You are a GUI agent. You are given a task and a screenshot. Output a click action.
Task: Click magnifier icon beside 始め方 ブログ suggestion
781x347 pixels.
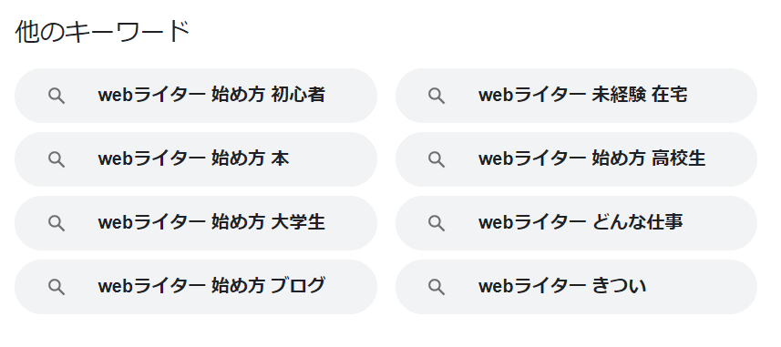click(57, 287)
